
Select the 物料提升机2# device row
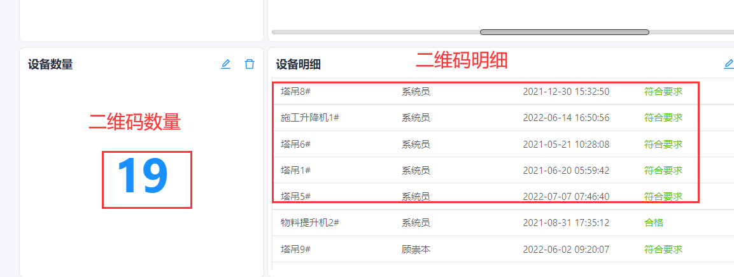(310, 223)
